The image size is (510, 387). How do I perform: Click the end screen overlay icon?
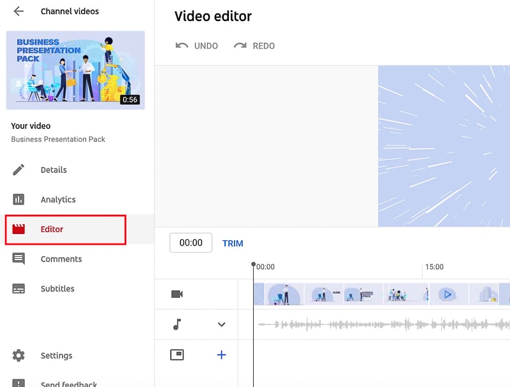coord(178,355)
